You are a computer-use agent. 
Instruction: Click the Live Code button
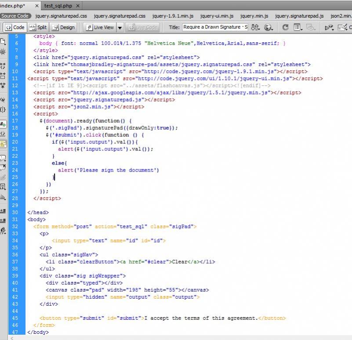142,27
